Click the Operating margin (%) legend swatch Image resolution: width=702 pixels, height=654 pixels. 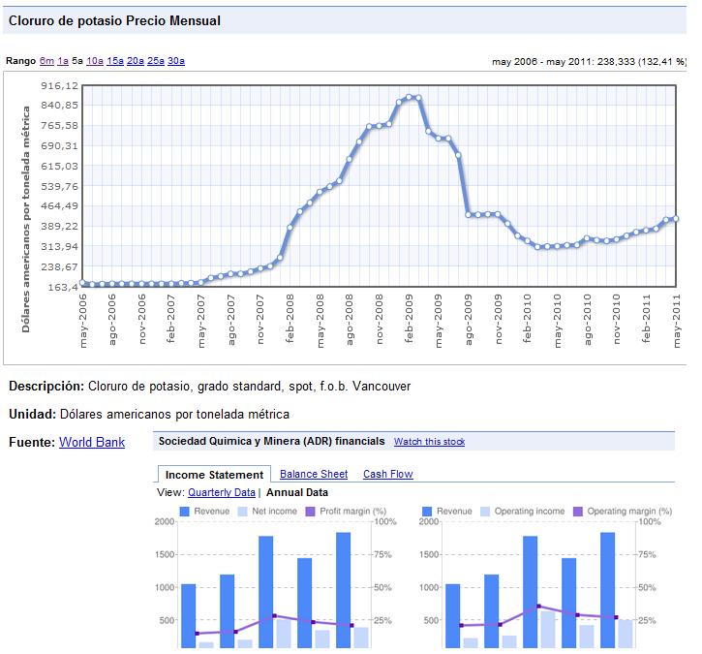point(578,512)
